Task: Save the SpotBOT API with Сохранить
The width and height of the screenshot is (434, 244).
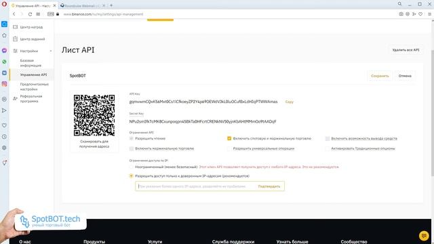Action: [380, 76]
